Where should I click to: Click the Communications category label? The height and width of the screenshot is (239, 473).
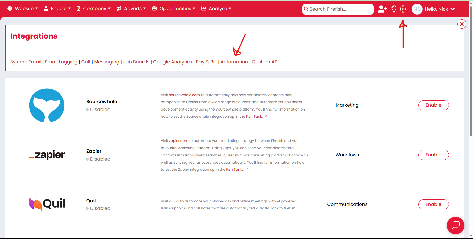(x=347, y=204)
